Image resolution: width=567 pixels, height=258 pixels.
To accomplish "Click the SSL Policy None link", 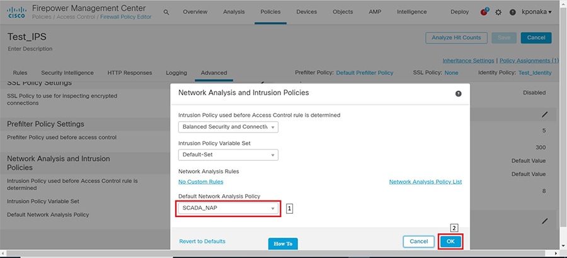I will tap(451, 73).
